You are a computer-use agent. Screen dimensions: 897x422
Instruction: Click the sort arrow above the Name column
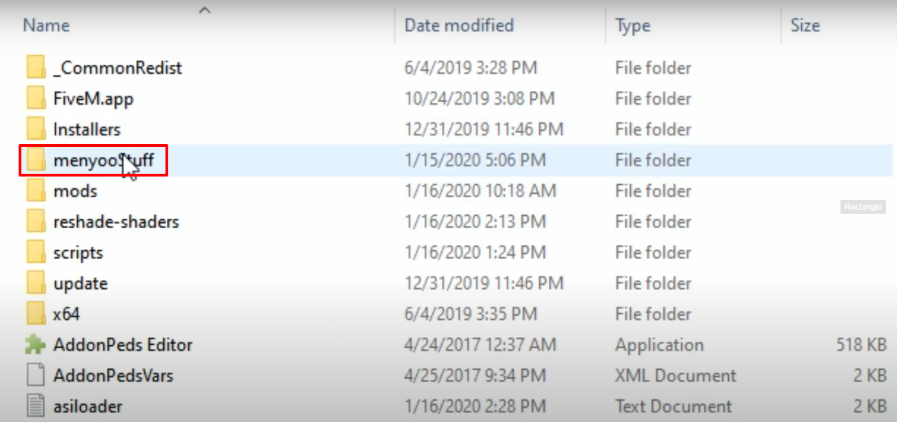[204, 10]
